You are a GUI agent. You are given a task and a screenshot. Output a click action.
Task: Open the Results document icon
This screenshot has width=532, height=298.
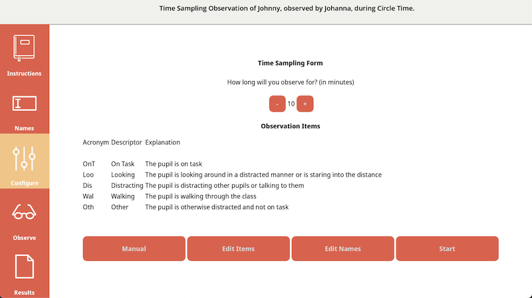tap(24, 267)
